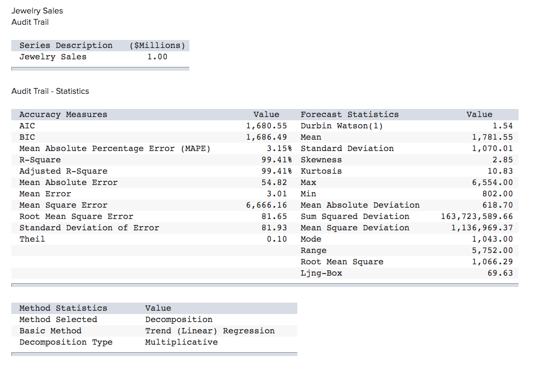Click the 'Kurtosis' label
This screenshot has width=538, height=369.
point(321,171)
